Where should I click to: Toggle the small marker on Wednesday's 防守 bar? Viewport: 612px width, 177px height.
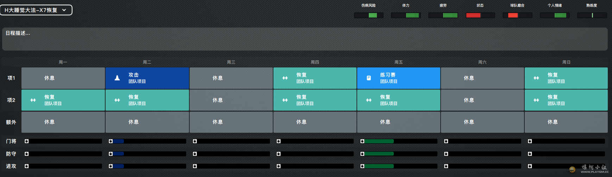pos(195,154)
